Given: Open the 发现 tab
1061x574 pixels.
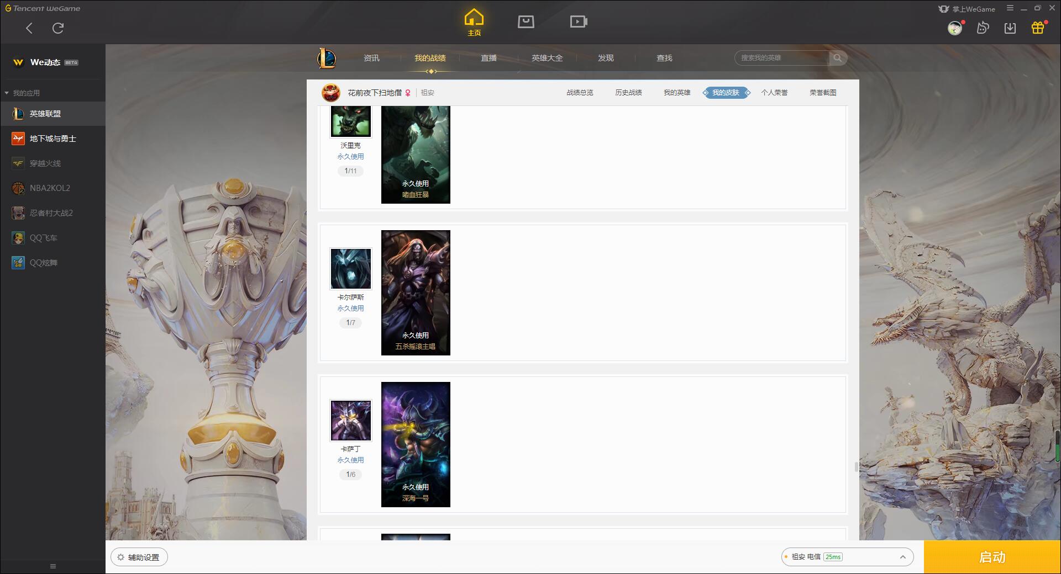Looking at the screenshot, I should 606,58.
